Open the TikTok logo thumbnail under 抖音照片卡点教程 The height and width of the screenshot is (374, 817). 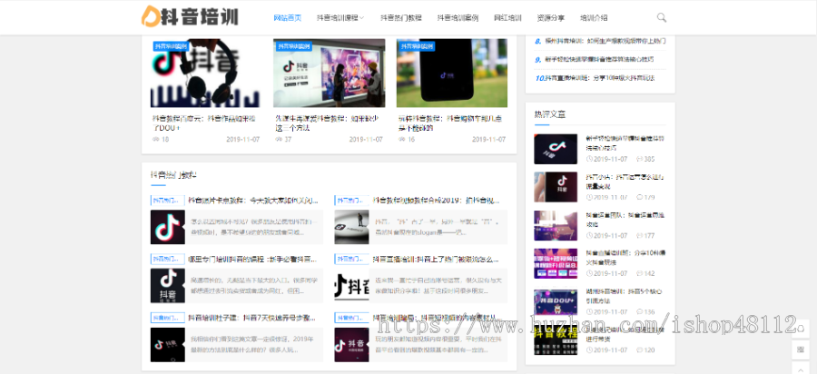(167, 227)
